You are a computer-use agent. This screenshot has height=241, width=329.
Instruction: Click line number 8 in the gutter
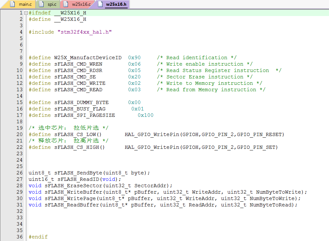click(21, 58)
